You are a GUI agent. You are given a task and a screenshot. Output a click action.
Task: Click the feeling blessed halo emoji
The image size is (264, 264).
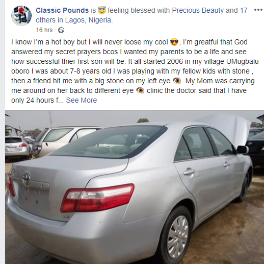coord(102,10)
